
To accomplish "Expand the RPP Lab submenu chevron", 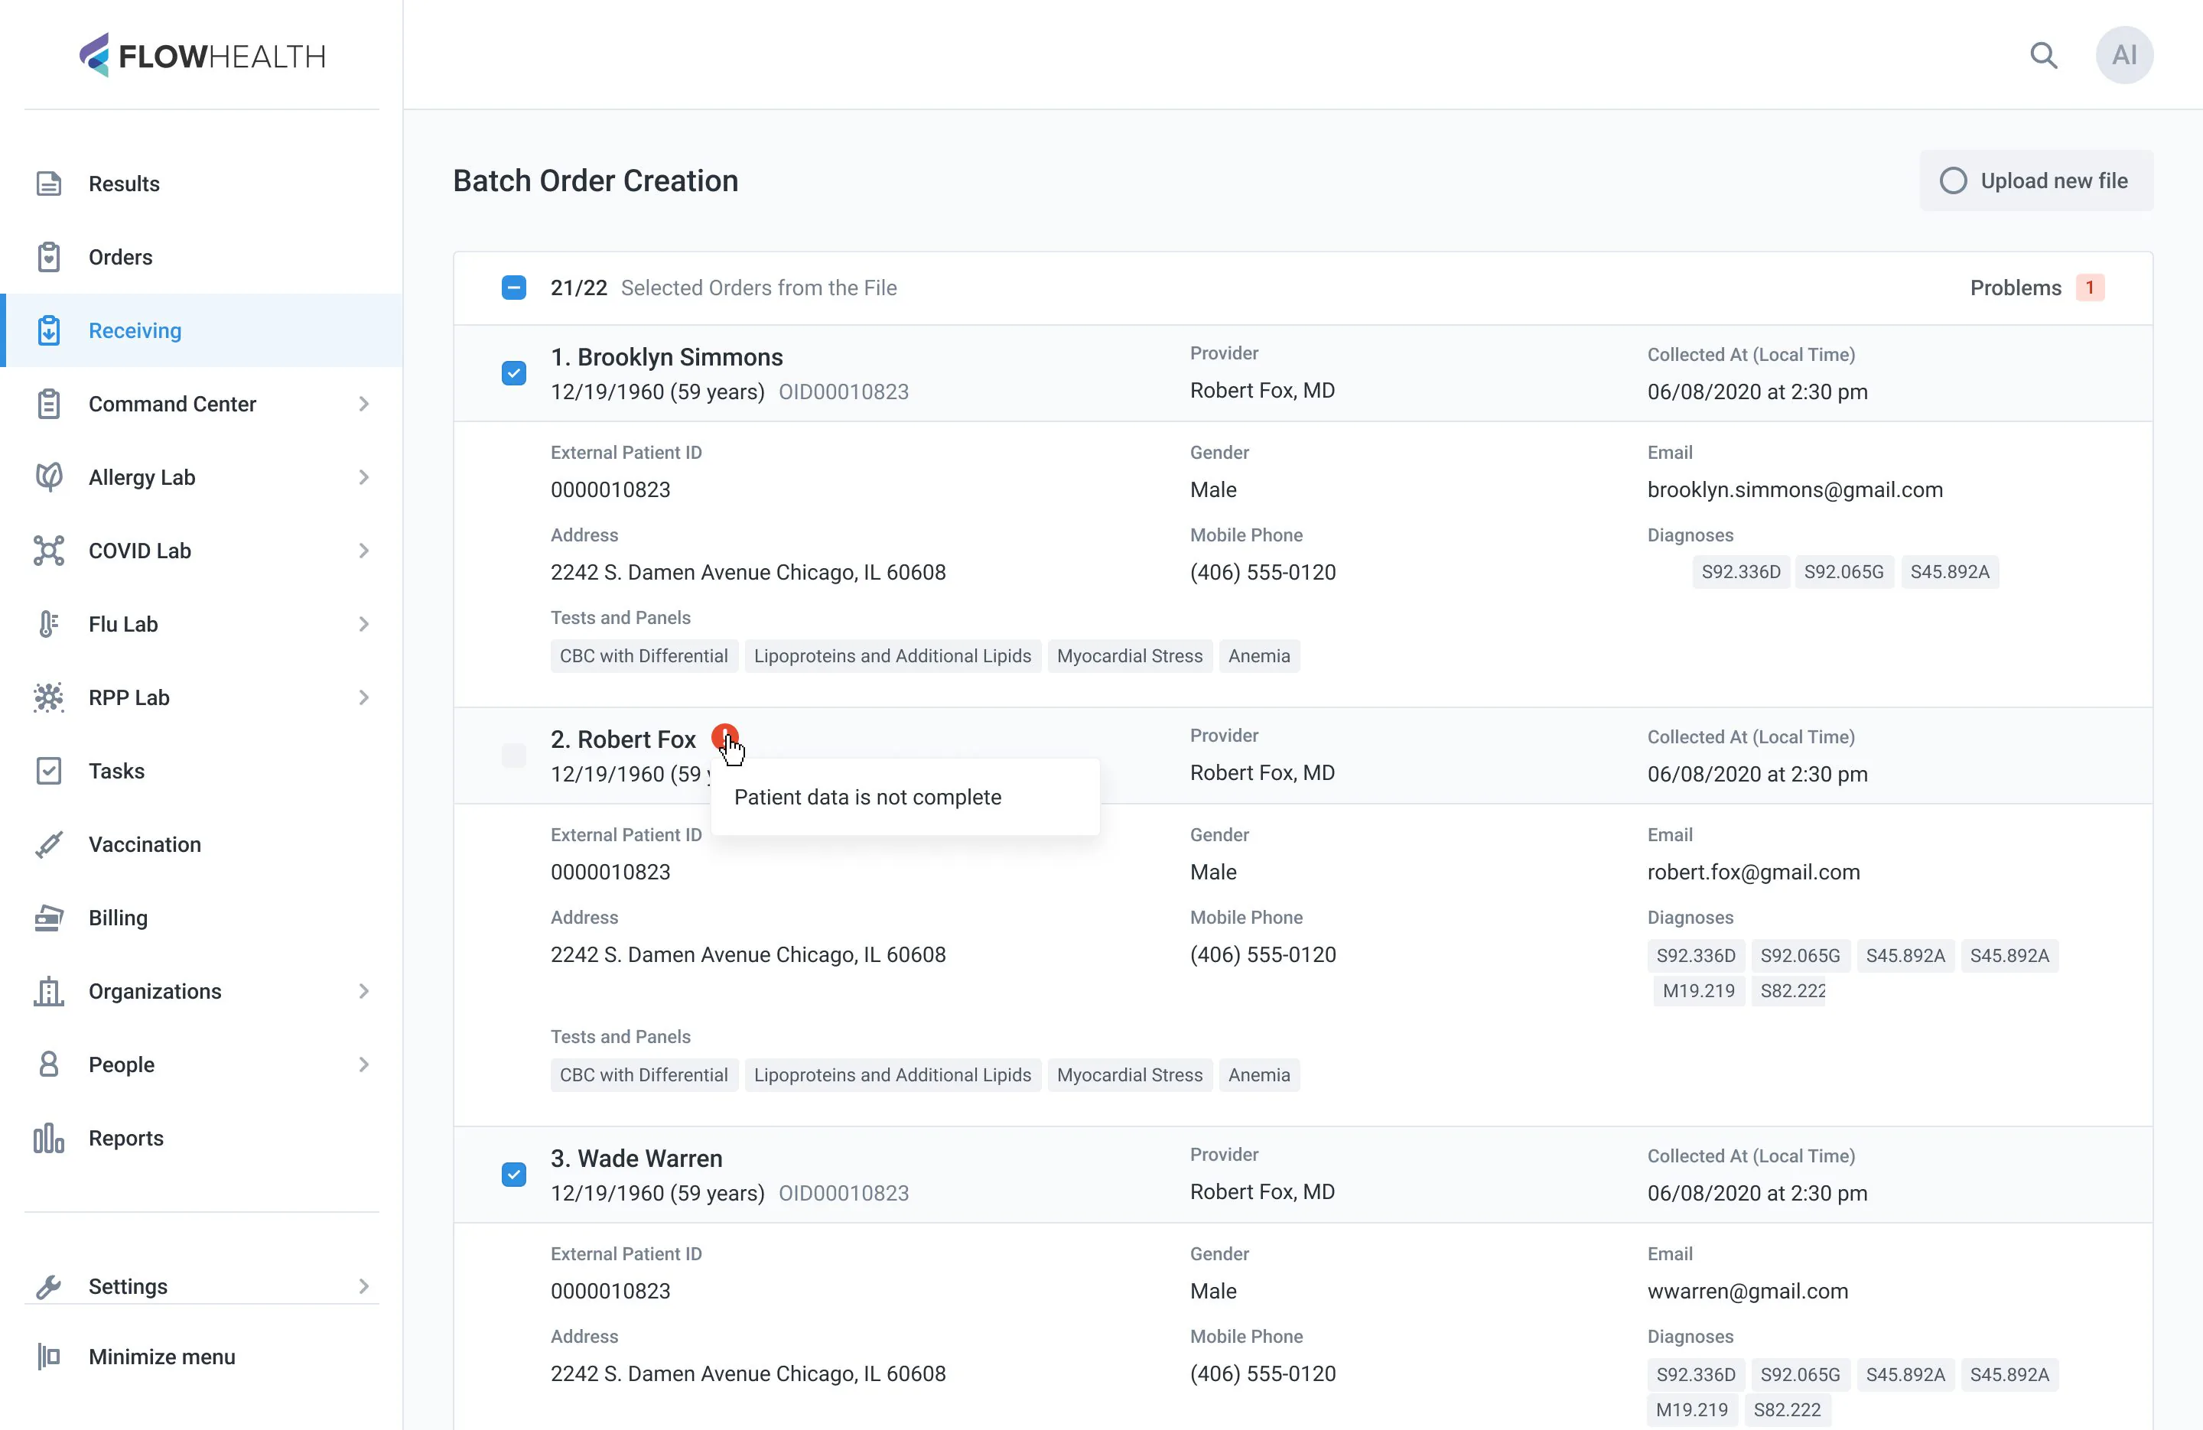I will tap(364, 697).
